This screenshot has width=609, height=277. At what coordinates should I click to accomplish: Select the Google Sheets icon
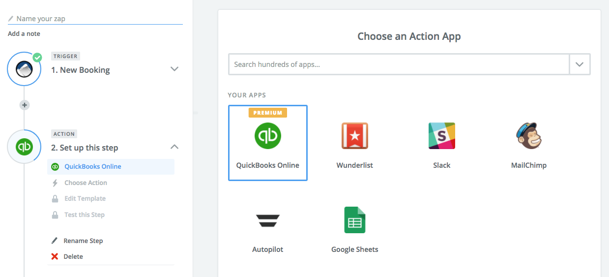click(x=355, y=220)
